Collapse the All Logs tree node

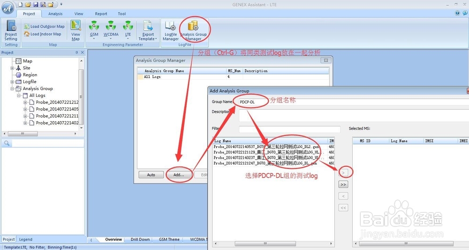click(x=19, y=95)
